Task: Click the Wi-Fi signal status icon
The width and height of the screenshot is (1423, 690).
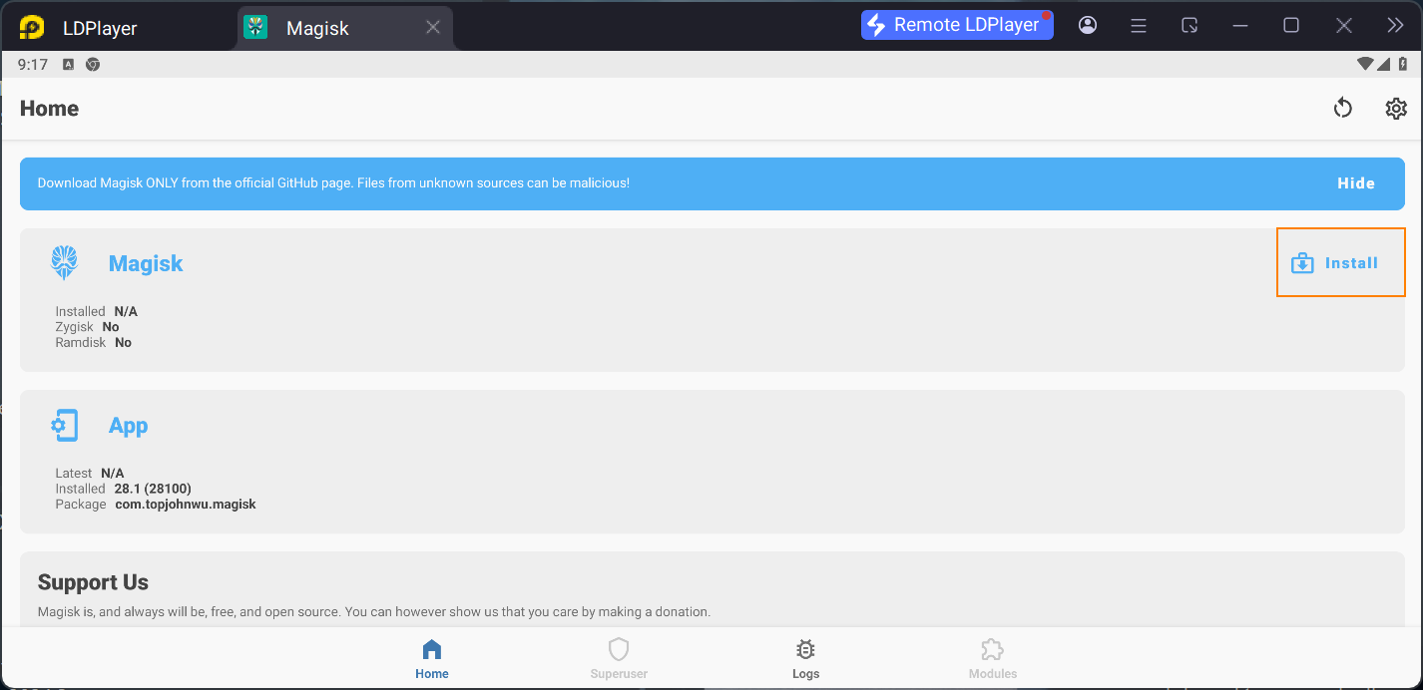Action: (x=1364, y=64)
